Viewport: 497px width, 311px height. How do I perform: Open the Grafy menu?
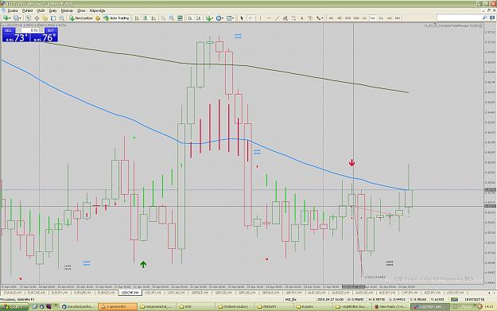click(x=53, y=10)
